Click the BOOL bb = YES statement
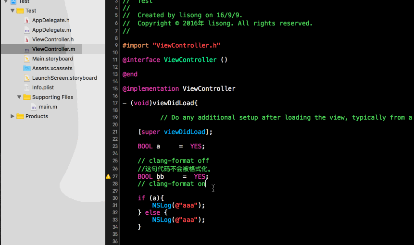414x245 pixels. 173,176
